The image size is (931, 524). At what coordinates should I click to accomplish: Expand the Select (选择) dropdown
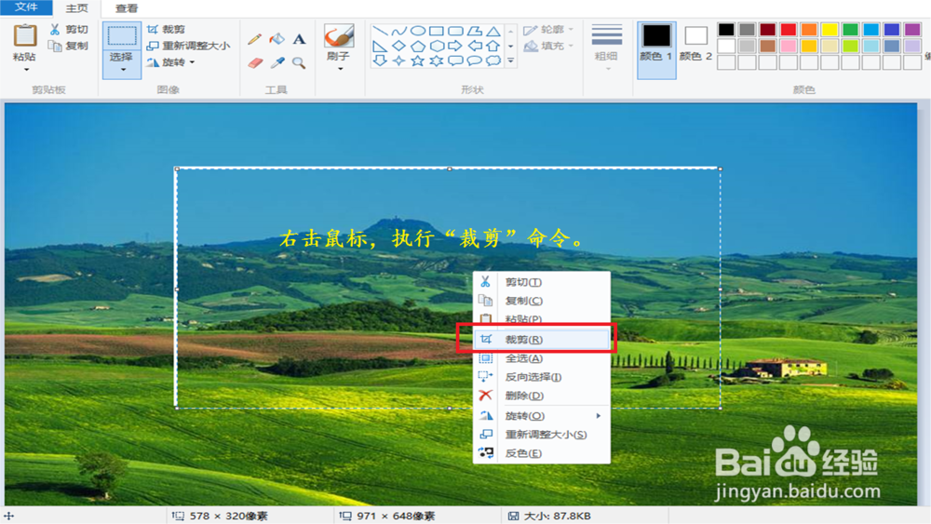click(123, 70)
